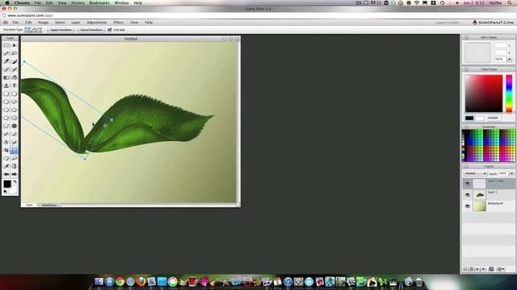Click the white background swatch in Color Picker
This screenshot has height=290, width=517.
coord(480,118)
